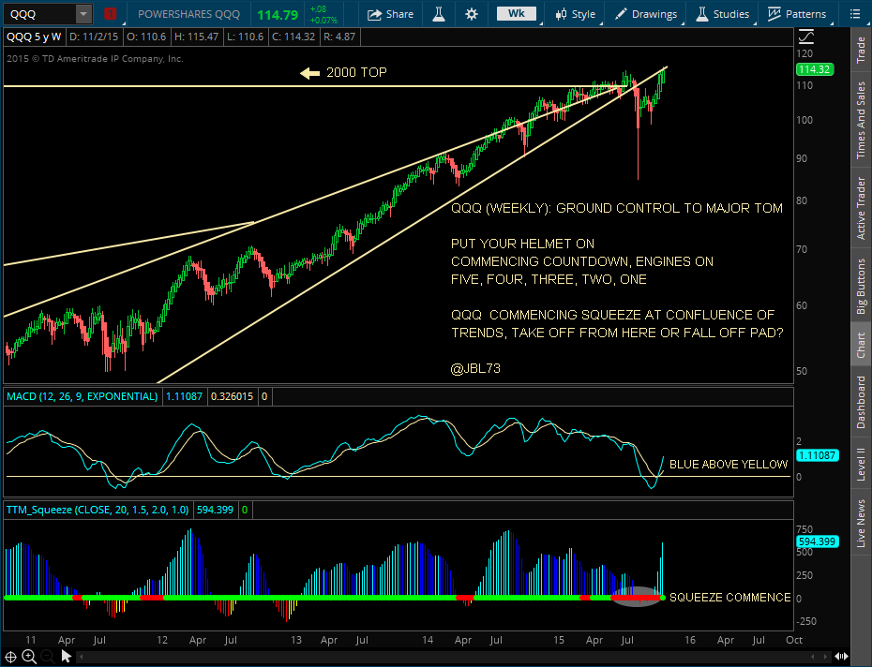Open chart settings via gear icon
872x667 pixels.
(471, 14)
